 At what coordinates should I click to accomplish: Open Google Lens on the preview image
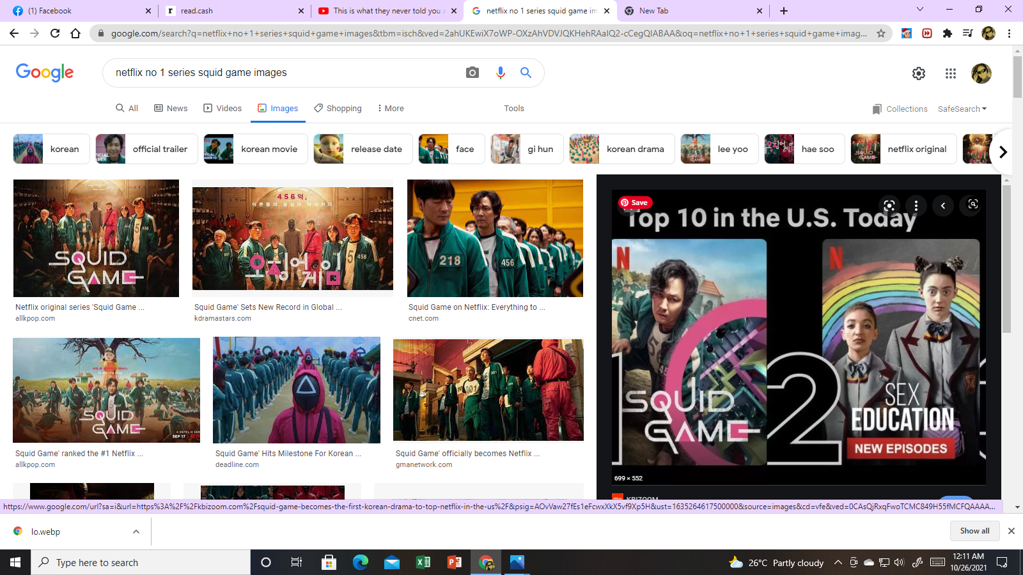click(889, 205)
